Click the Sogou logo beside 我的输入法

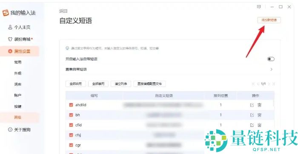click(6, 13)
